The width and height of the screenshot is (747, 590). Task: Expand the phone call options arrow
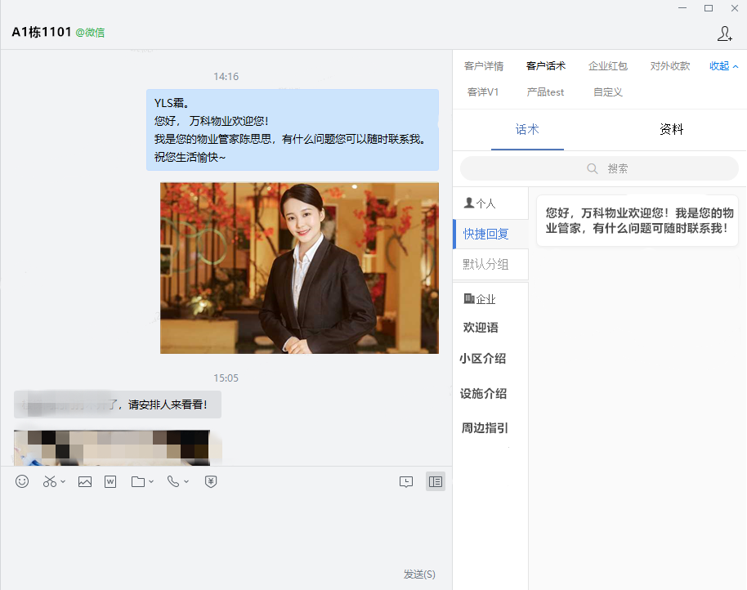point(186,482)
